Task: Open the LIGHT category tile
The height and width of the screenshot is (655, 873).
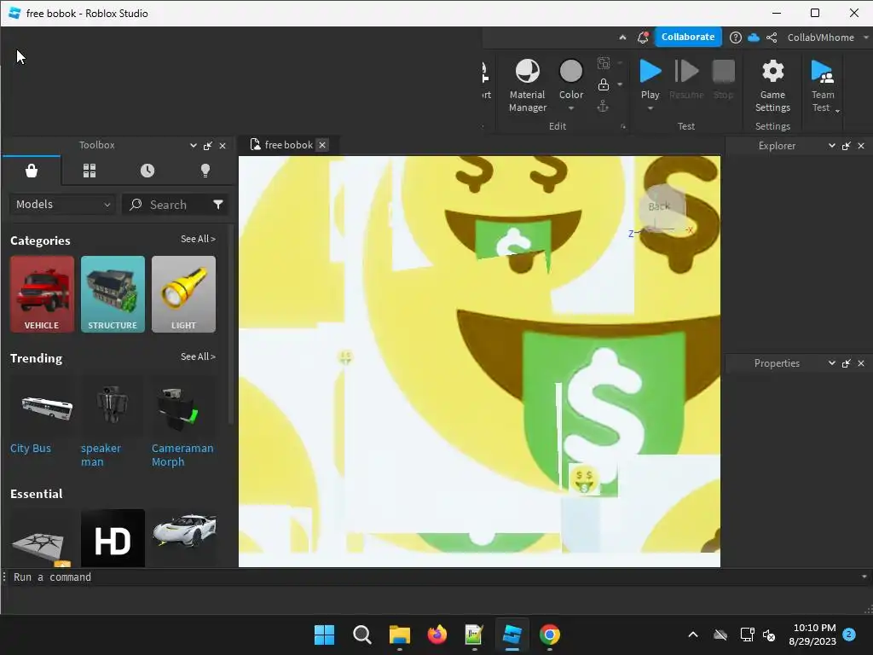Action: coord(183,294)
